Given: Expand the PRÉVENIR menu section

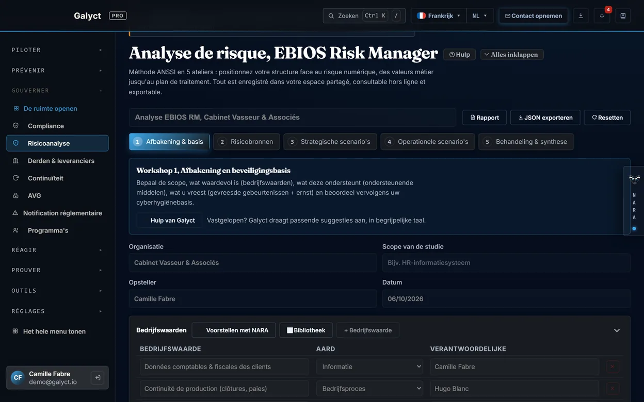Looking at the screenshot, I should coord(57,70).
